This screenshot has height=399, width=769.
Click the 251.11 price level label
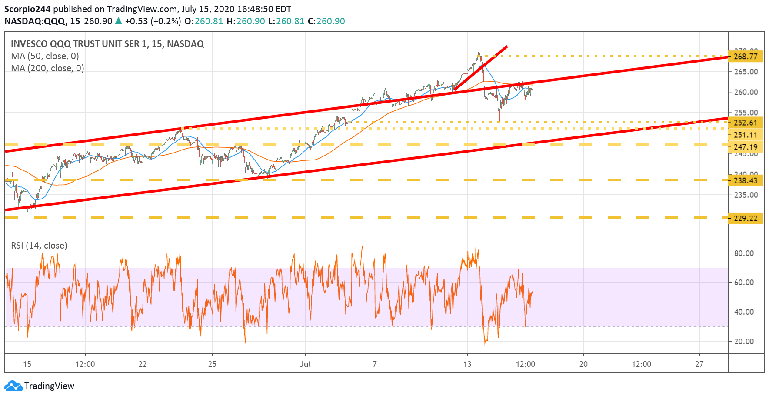click(x=746, y=135)
